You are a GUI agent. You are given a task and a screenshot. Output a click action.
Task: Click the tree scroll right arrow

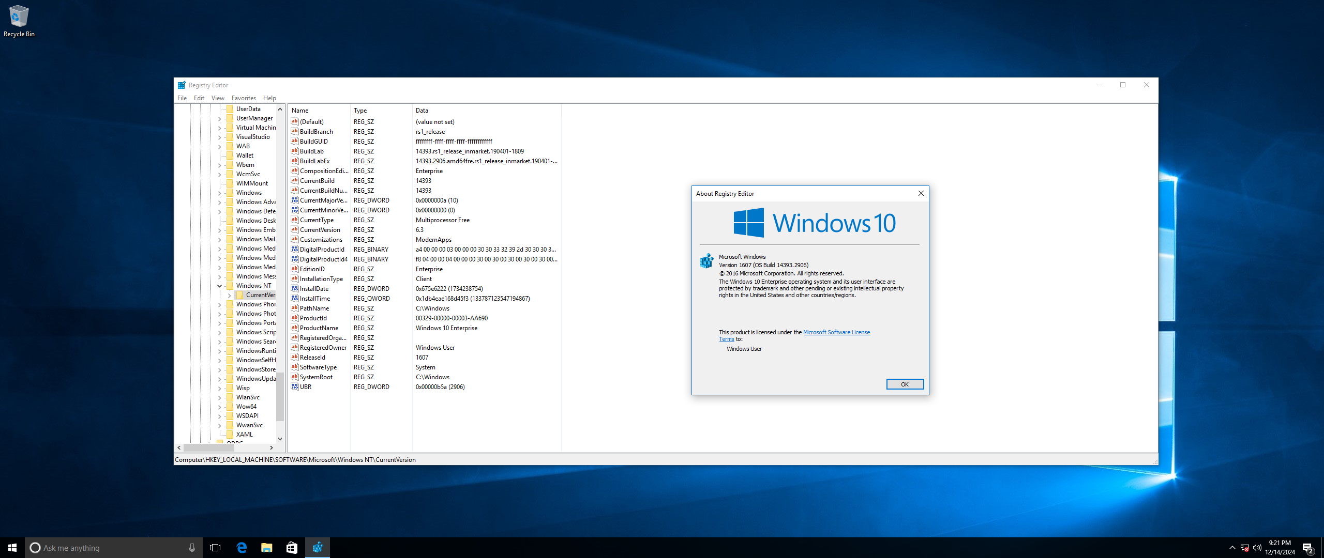coord(272,448)
